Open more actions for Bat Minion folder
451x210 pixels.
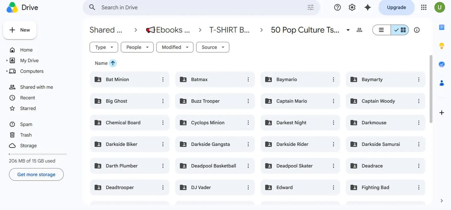[x=163, y=79]
